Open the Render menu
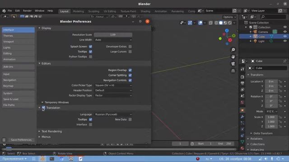Viewport: 289px width, 162px height. pos(27,11)
